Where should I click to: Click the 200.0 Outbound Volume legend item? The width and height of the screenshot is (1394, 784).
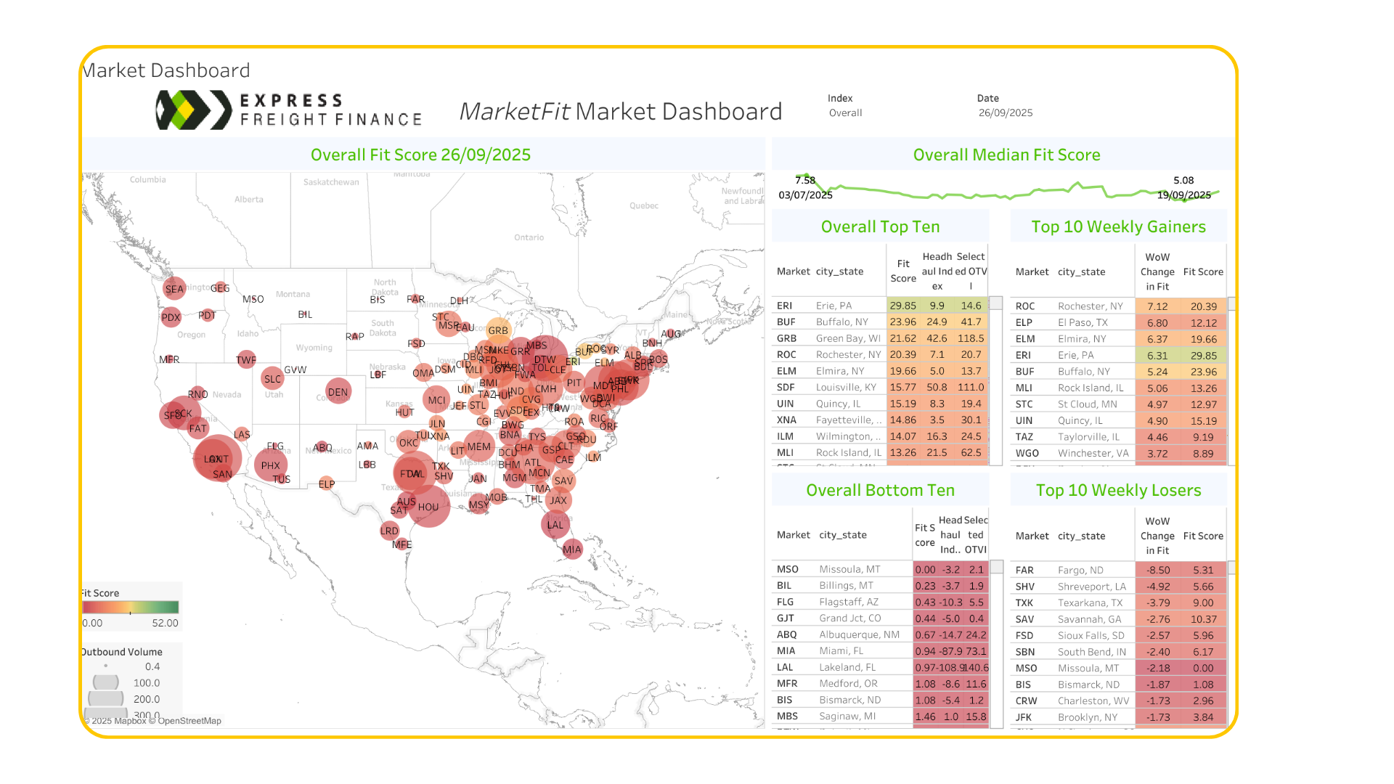pyautogui.click(x=146, y=699)
